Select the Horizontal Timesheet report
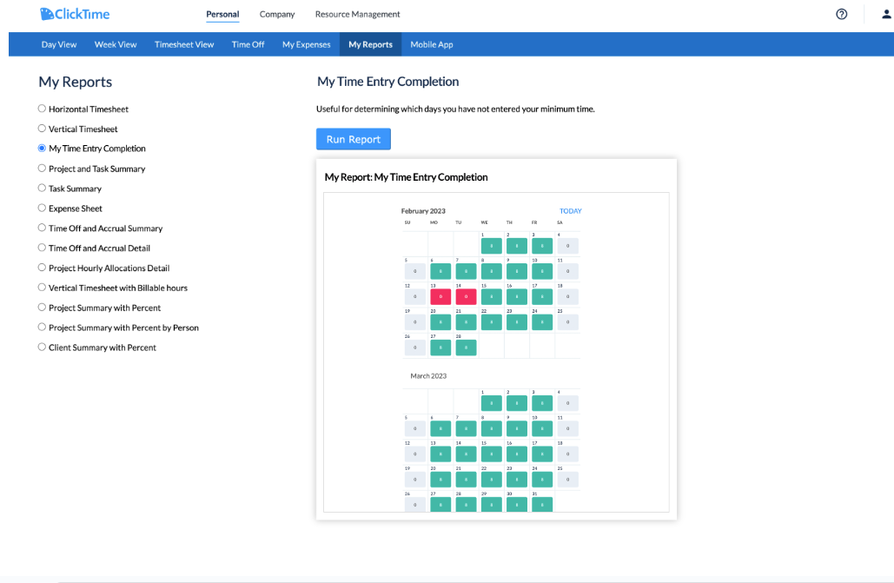This screenshot has height=583, width=894. click(x=41, y=109)
